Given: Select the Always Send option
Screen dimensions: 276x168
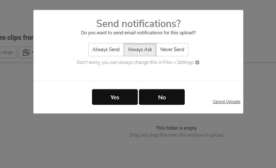Looking at the screenshot, I should click(x=106, y=50).
